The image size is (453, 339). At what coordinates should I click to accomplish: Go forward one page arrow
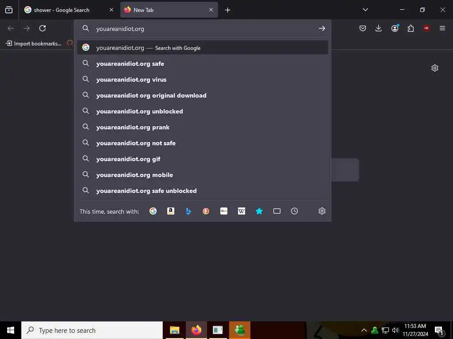click(27, 28)
